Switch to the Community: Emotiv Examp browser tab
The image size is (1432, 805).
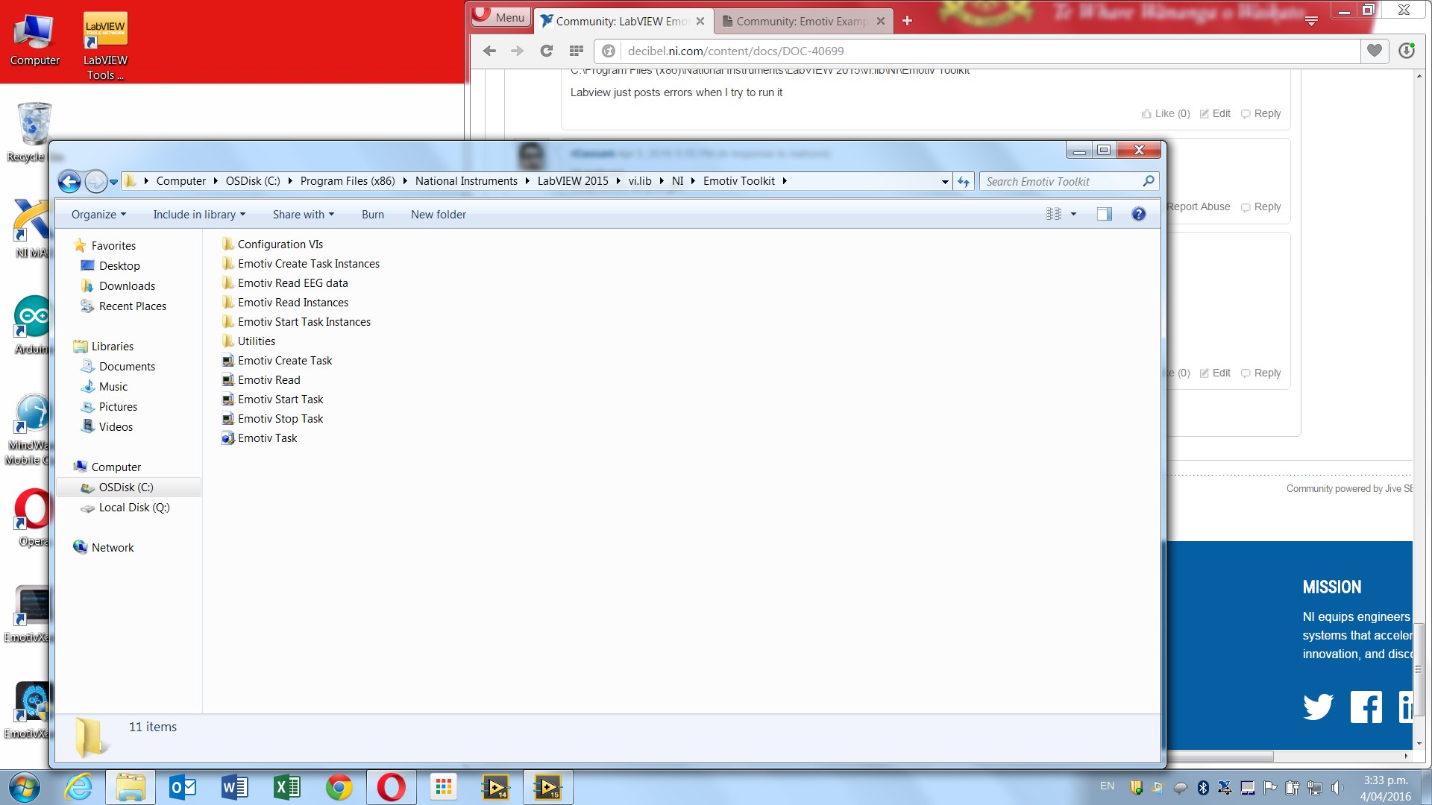pyautogui.click(x=803, y=21)
